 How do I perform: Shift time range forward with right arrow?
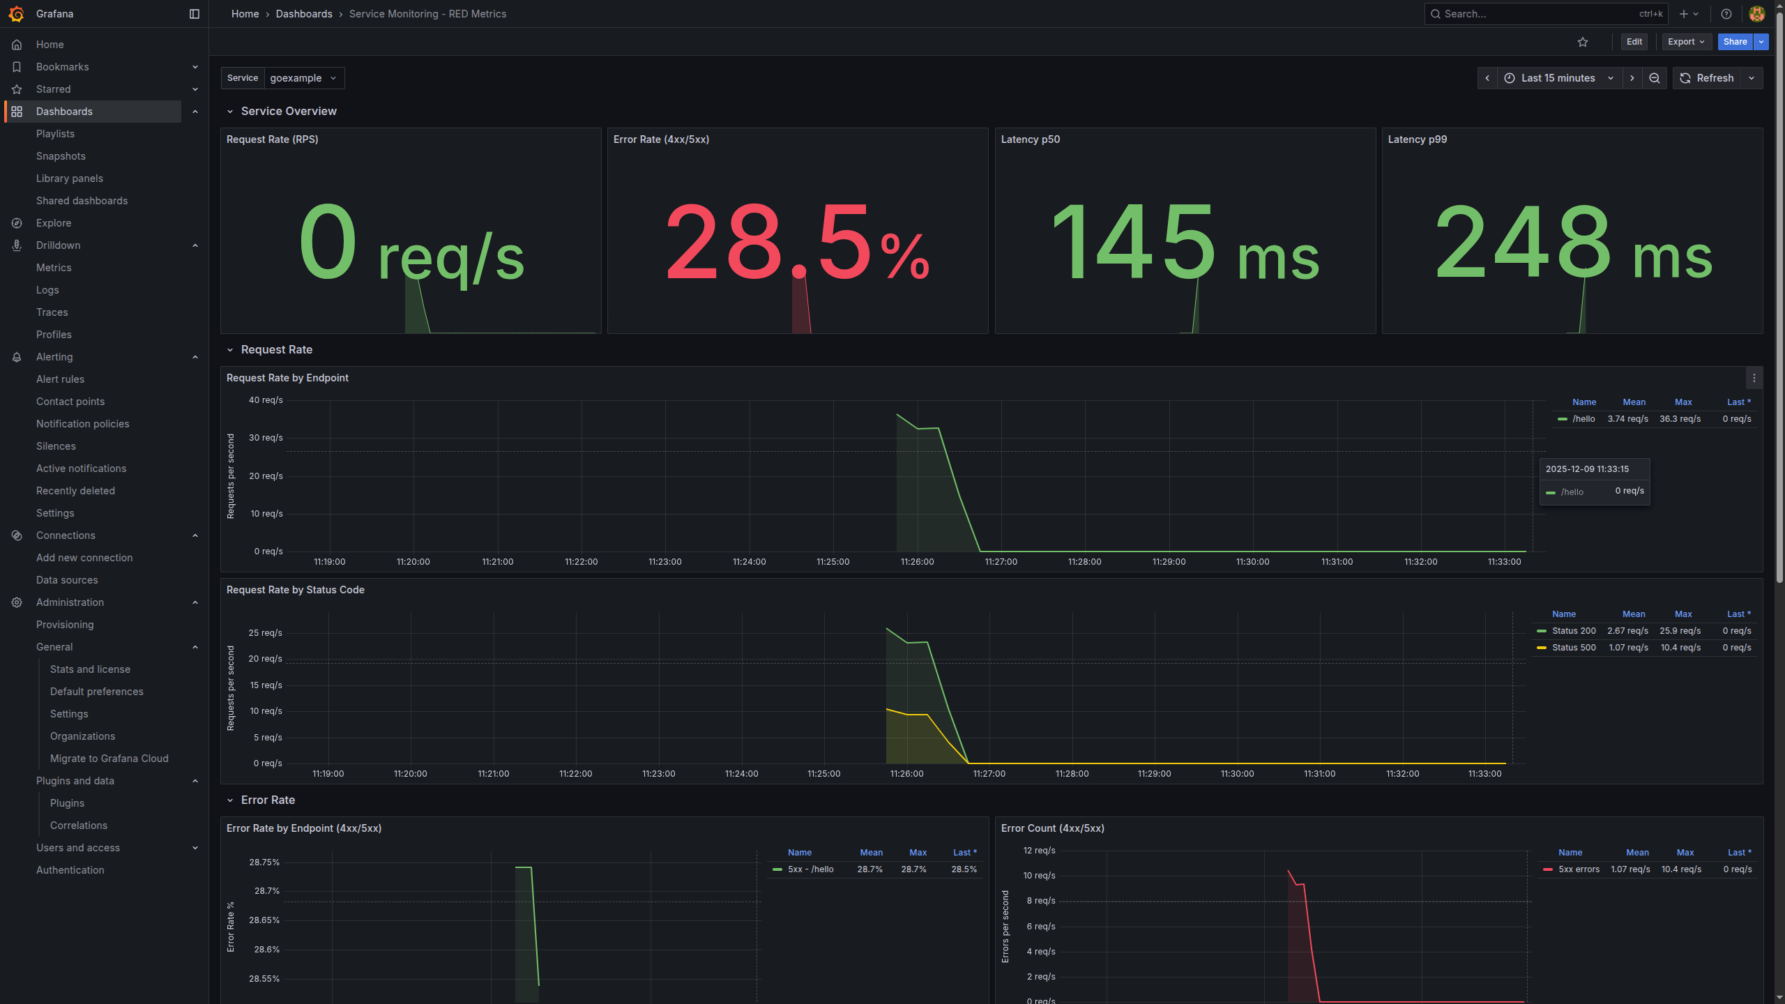coord(1632,78)
